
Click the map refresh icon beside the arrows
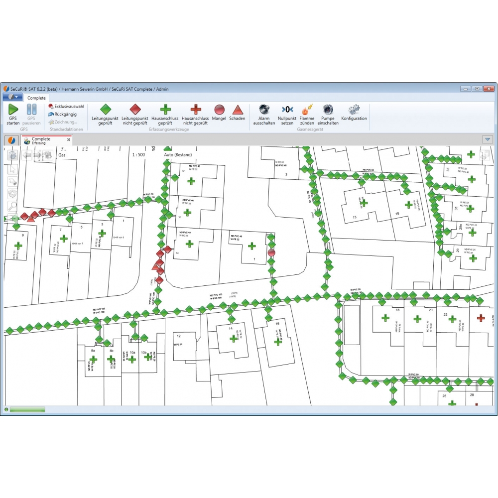coord(48,155)
